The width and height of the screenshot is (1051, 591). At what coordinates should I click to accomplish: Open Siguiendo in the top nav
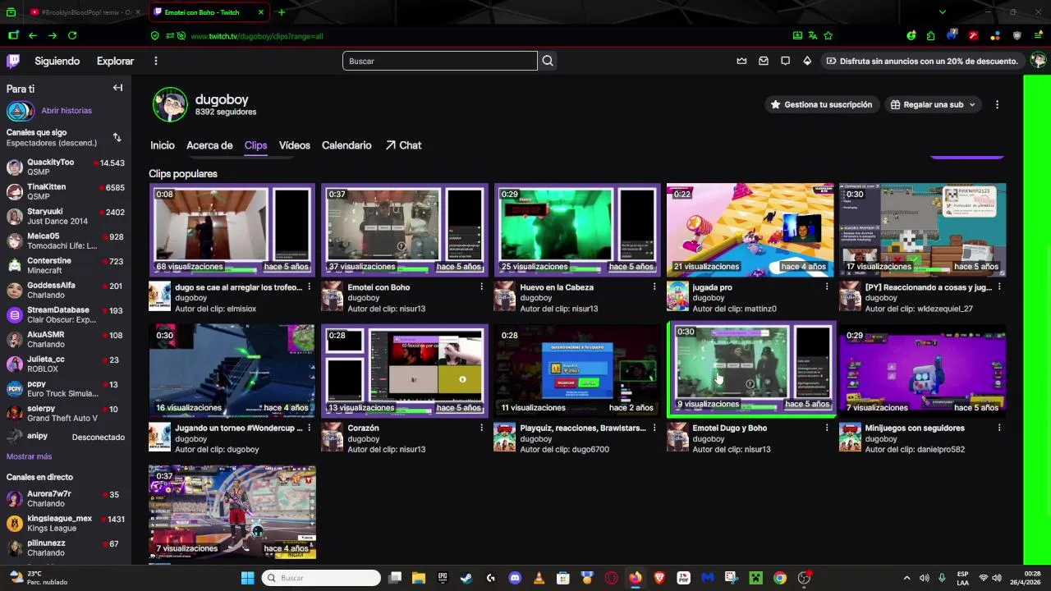pyautogui.click(x=57, y=61)
